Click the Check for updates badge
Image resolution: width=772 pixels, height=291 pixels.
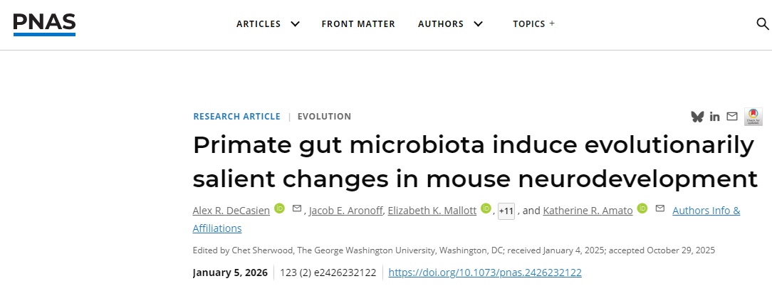[x=753, y=117]
